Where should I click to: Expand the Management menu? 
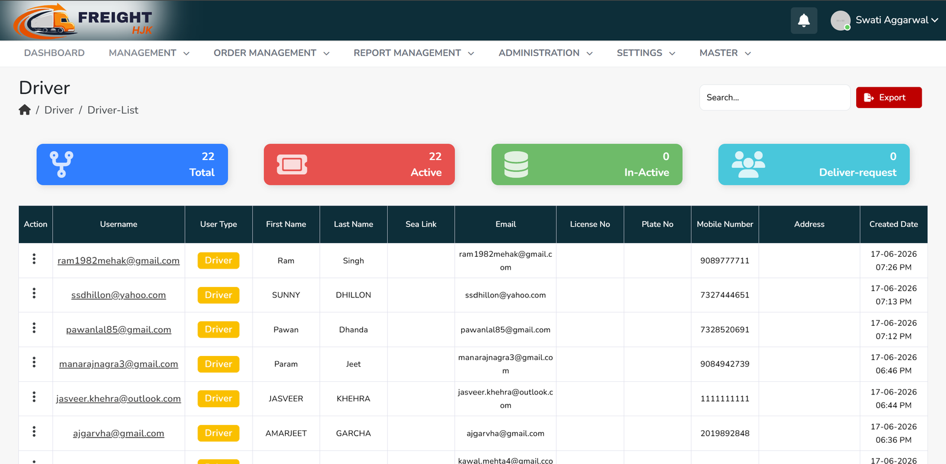[x=149, y=53]
